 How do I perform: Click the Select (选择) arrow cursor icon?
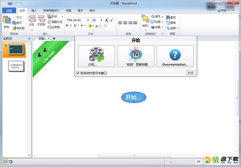click(x=168, y=28)
